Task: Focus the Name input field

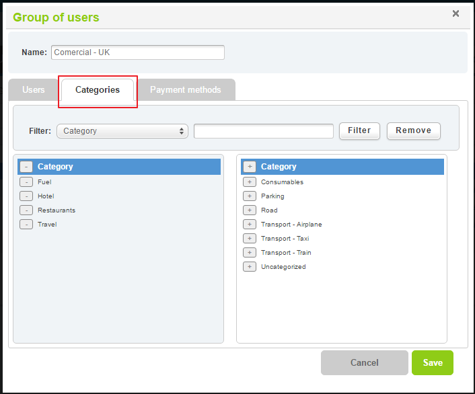Action: pos(138,52)
